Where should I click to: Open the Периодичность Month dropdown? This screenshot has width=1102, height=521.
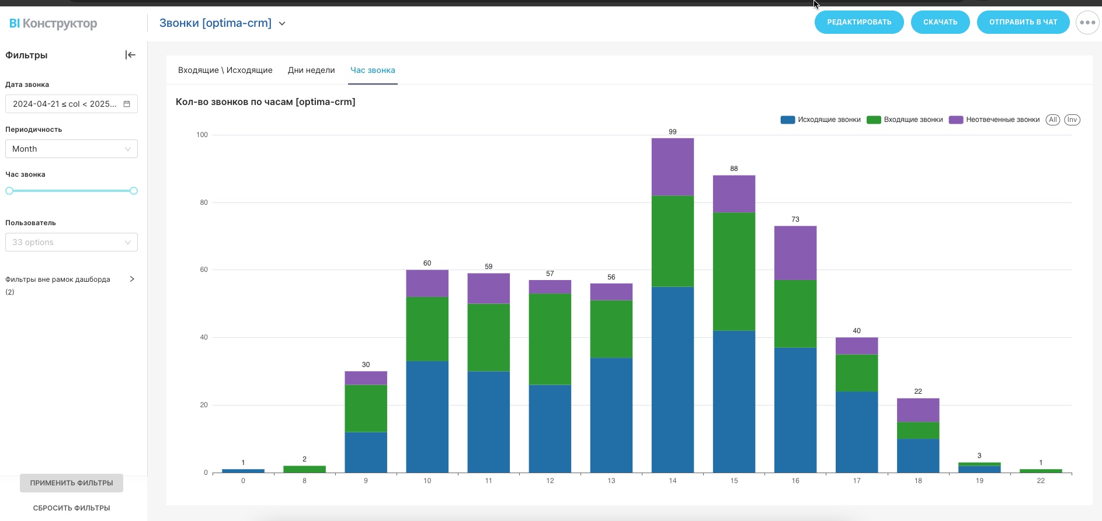(x=71, y=149)
